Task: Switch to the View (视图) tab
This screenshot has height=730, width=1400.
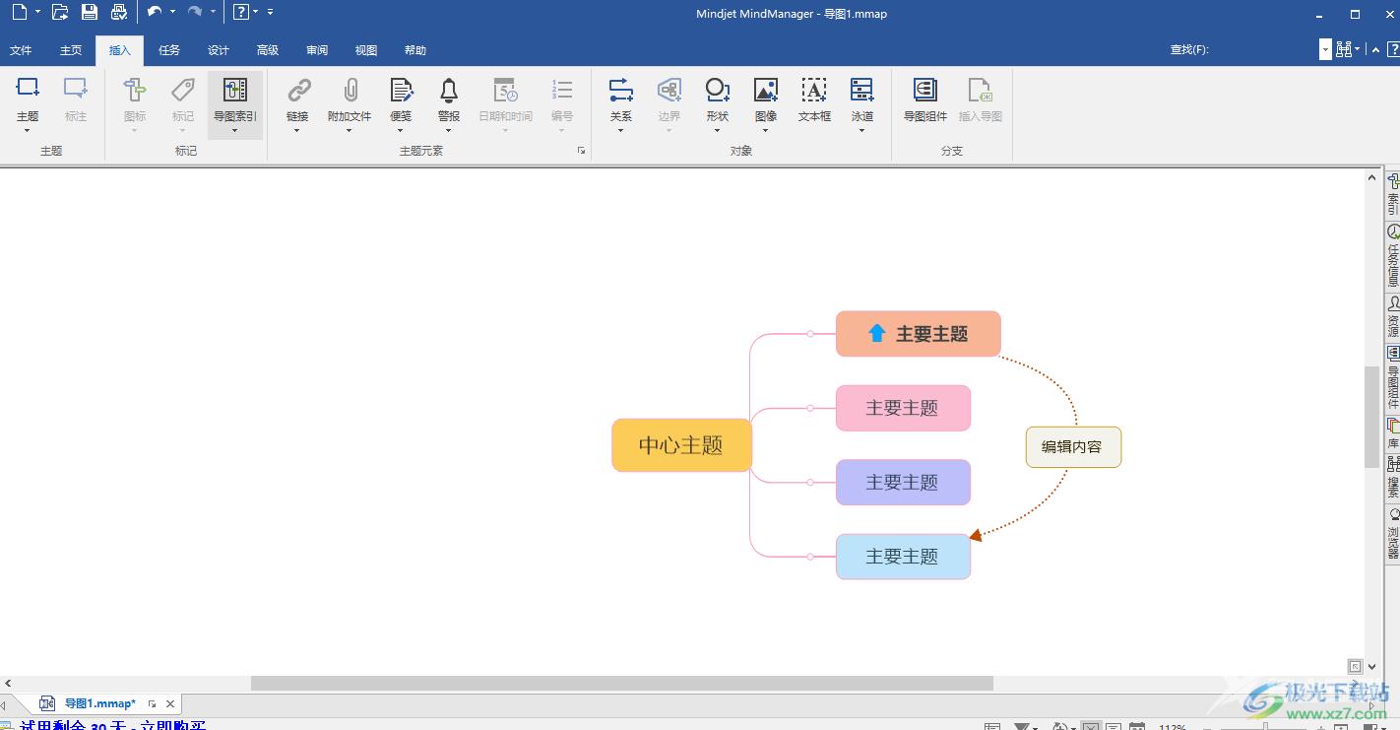Action: click(x=366, y=50)
